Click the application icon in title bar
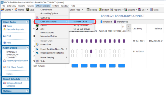 coord(2,2)
